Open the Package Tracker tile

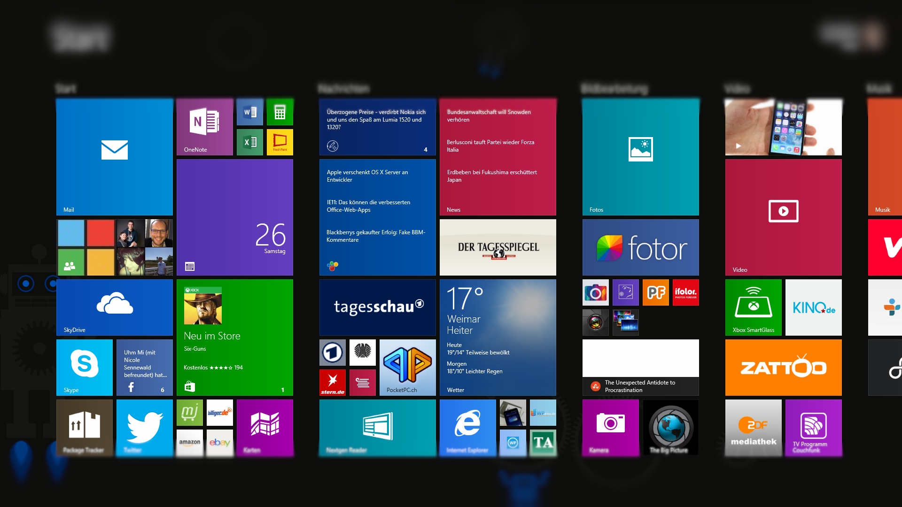click(x=85, y=428)
